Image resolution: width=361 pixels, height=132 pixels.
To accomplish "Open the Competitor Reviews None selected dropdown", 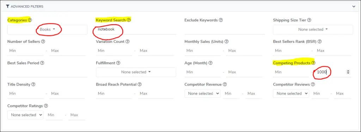I will click(x=291, y=93).
